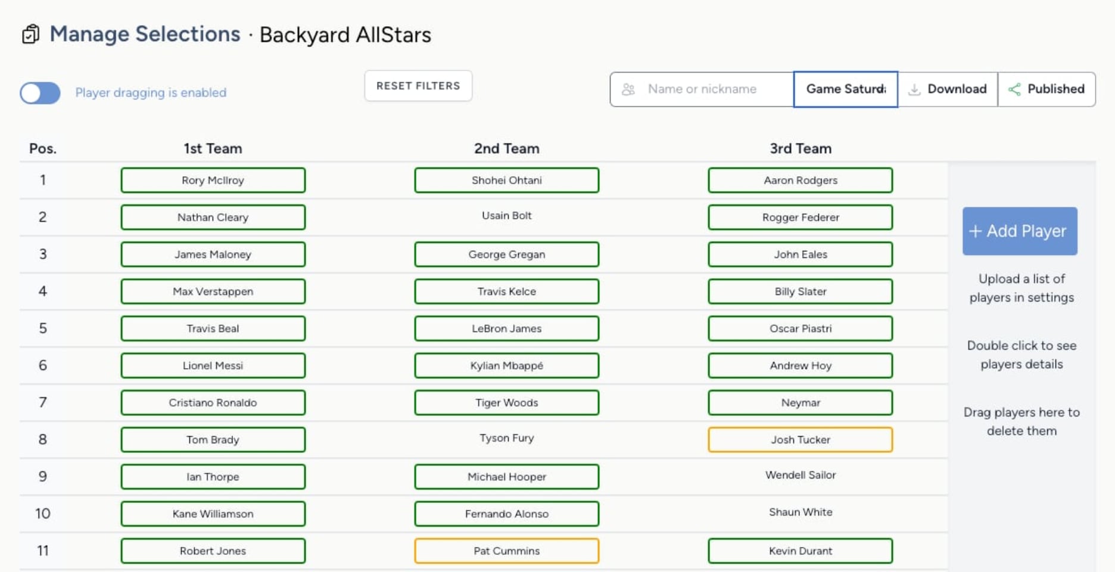The width and height of the screenshot is (1115, 572).
Task: Select Lionel Messi player card
Action: pyautogui.click(x=213, y=365)
